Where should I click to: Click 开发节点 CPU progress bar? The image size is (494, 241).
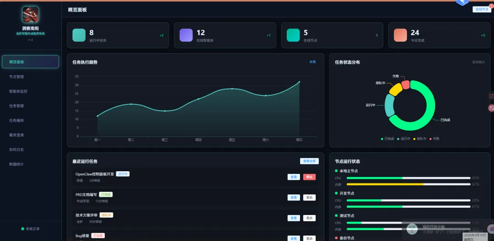[408, 200]
